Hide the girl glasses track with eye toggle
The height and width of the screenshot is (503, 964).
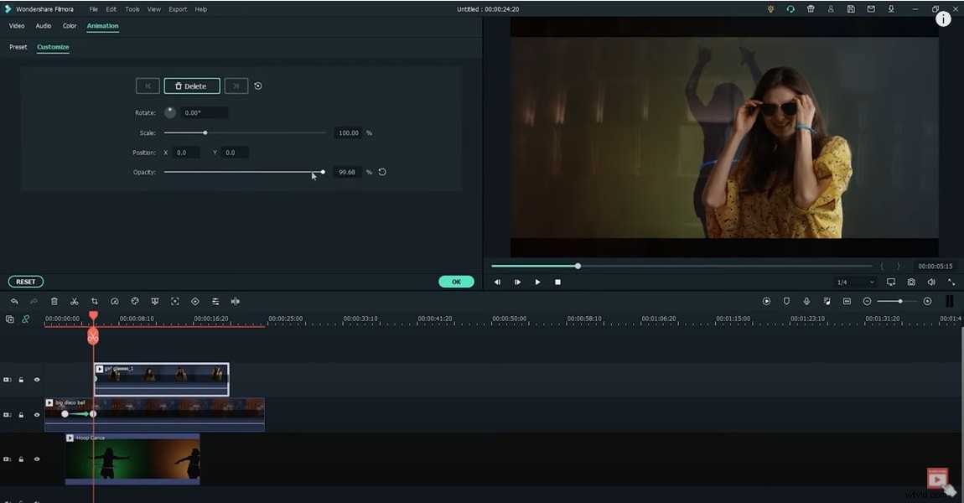click(36, 379)
